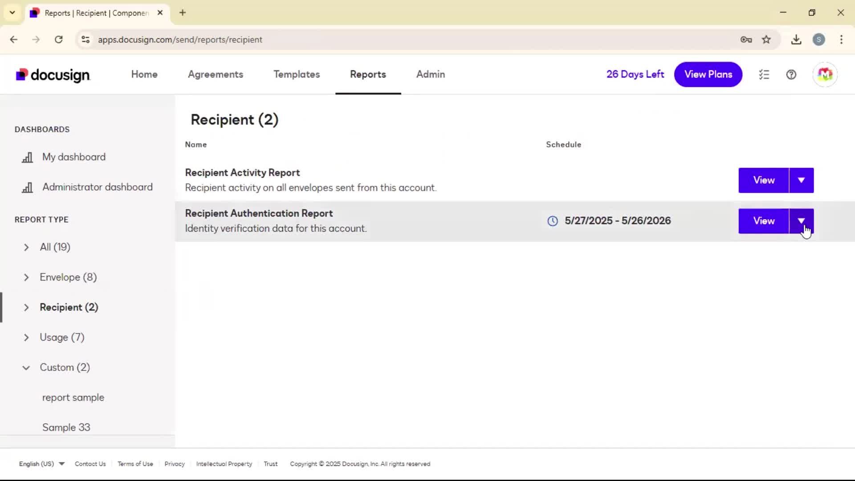Click Administrator dashboard chart icon
The width and height of the screenshot is (855, 481).
point(28,188)
